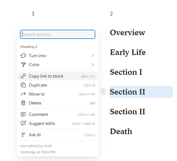The width and height of the screenshot is (177, 161).
Task: Click the Overview heading
Action: [x=127, y=32]
